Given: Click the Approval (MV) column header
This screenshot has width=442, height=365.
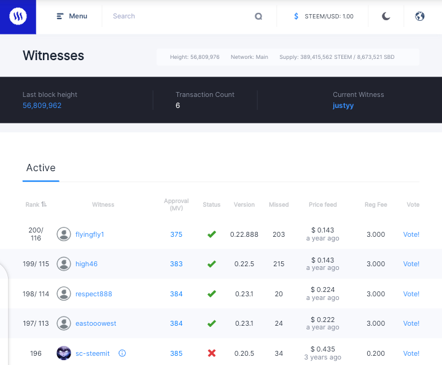Looking at the screenshot, I should click(x=176, y=204).
